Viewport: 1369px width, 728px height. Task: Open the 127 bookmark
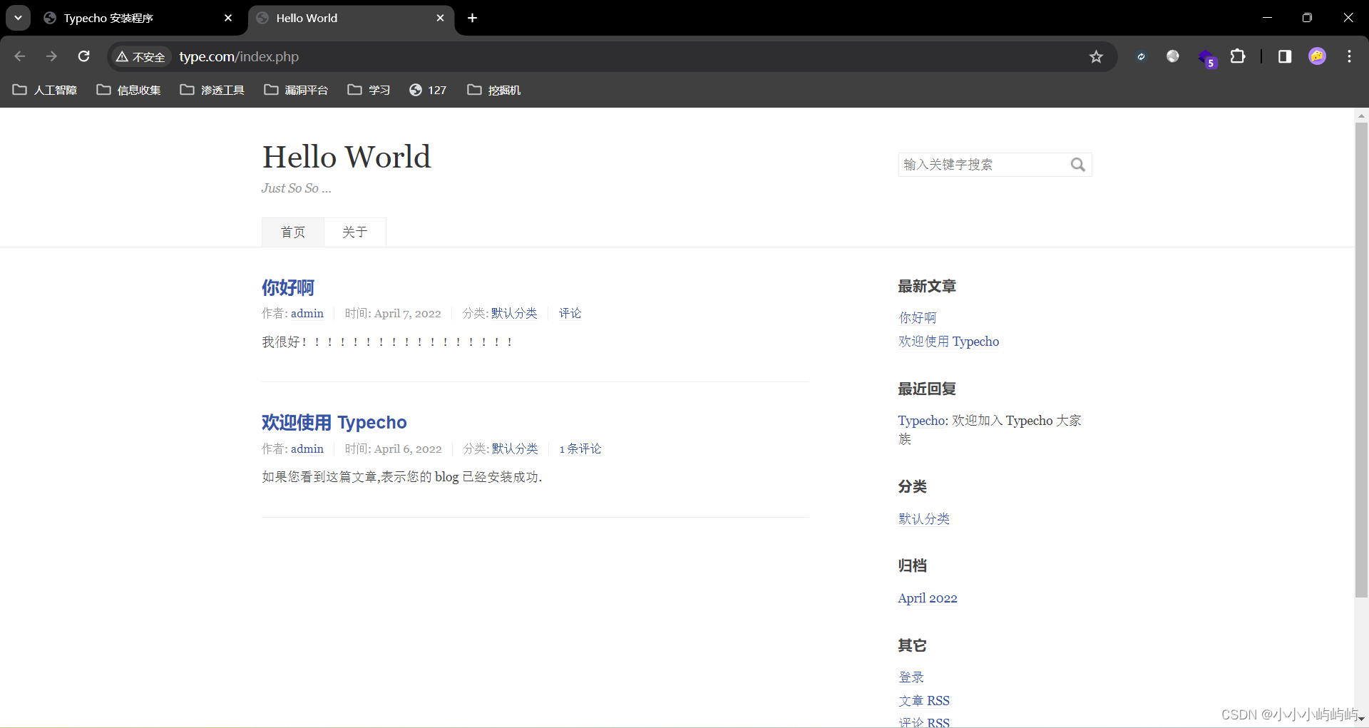pyautogui.click(x=428, y=90)
